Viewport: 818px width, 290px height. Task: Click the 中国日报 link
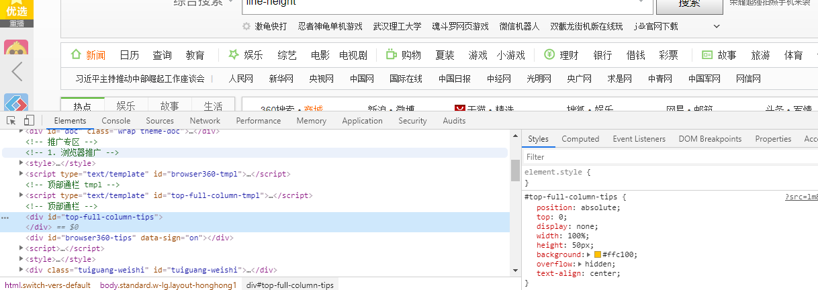(455, 79)
